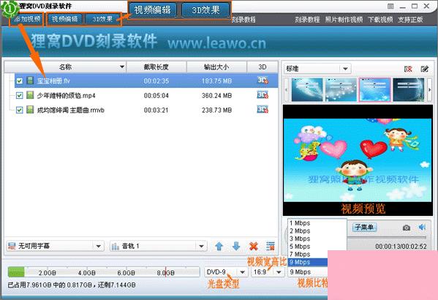The width and height of the screenshot is (438, 300).
Task: Click the file icon of 成均馆绯闻 主题曲.rmvb
Action: click(30, 109)
